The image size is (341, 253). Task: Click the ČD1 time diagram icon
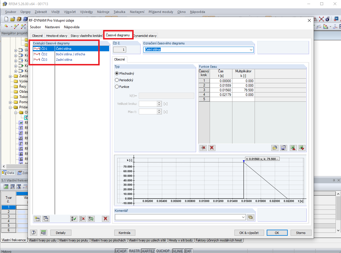(x=37, y=48)
